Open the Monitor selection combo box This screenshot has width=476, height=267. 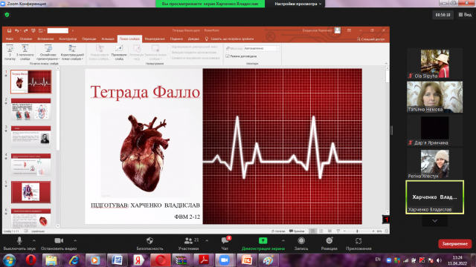pos(262,48)
